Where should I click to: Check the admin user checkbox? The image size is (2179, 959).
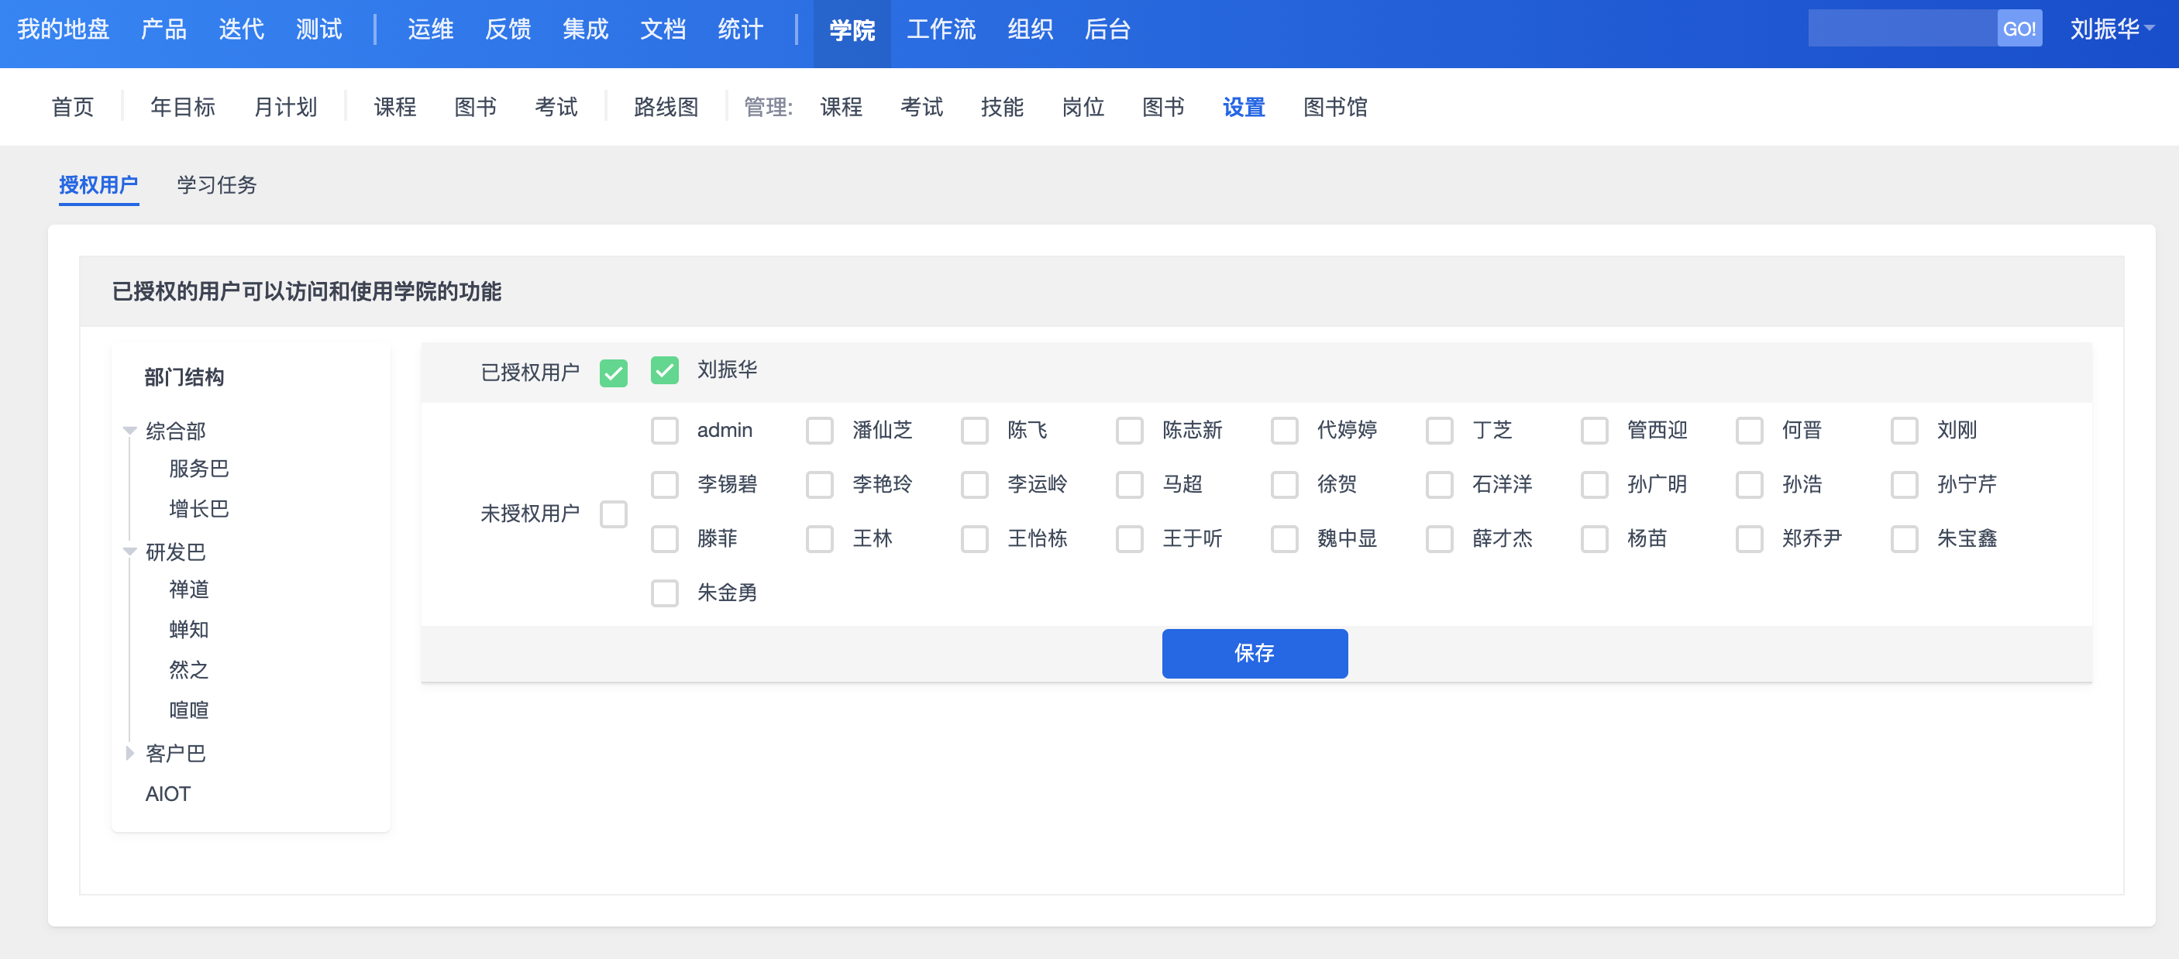coord(664,431)
